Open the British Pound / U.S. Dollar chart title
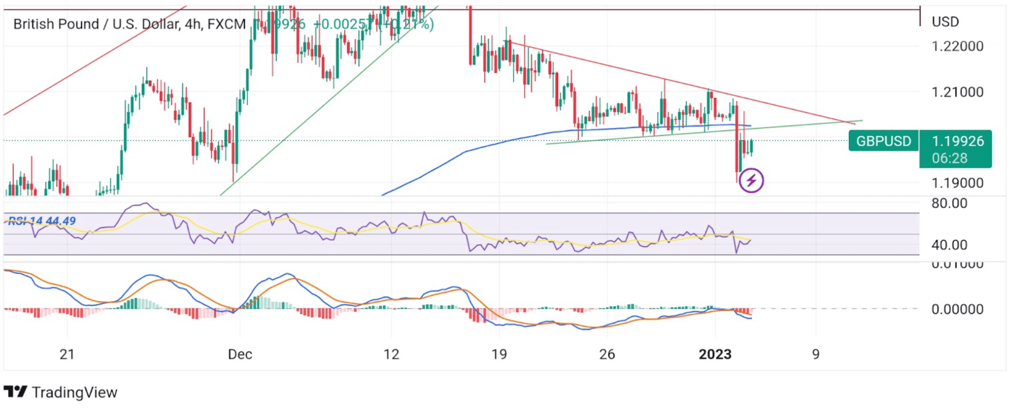 (130, 24)
